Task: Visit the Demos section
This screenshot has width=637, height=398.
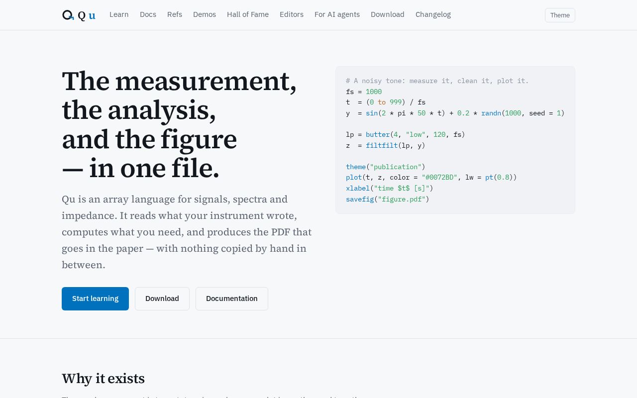Action: (x=205, y=14)
